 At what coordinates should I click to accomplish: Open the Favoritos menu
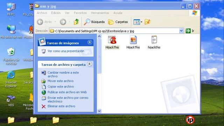pos(80,13)
